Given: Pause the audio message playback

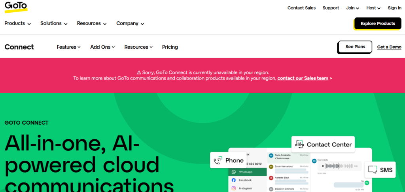Looking at the screenshot, I should tap(323, 166).
